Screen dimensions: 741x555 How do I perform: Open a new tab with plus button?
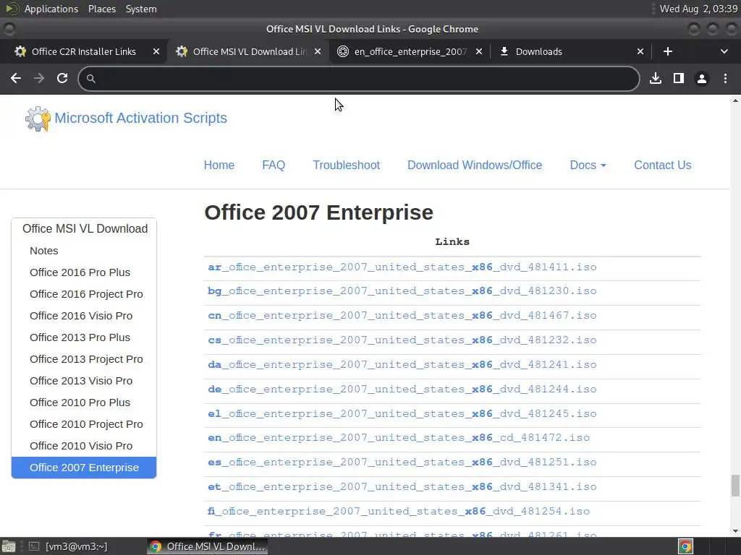tap(668, 51)
